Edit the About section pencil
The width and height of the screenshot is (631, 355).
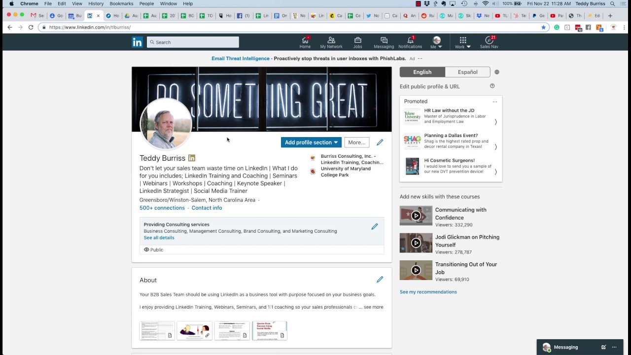click(x=380, y=280)
